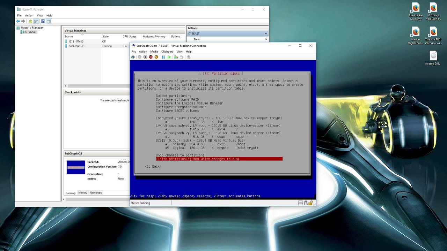Open Media menu in Virtual Machine Connection
The height and width of the screenshot is (251, 447).
click(x=154, y=52)
